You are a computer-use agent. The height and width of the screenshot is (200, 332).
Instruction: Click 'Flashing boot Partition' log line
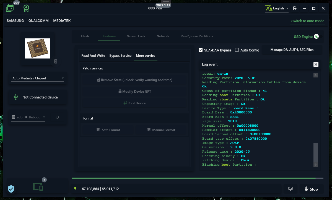pyautogui.click(x=229, y=165)
